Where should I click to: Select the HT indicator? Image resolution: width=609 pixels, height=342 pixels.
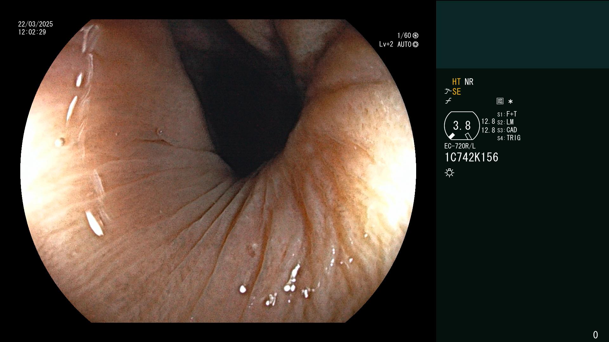point(456,82)
